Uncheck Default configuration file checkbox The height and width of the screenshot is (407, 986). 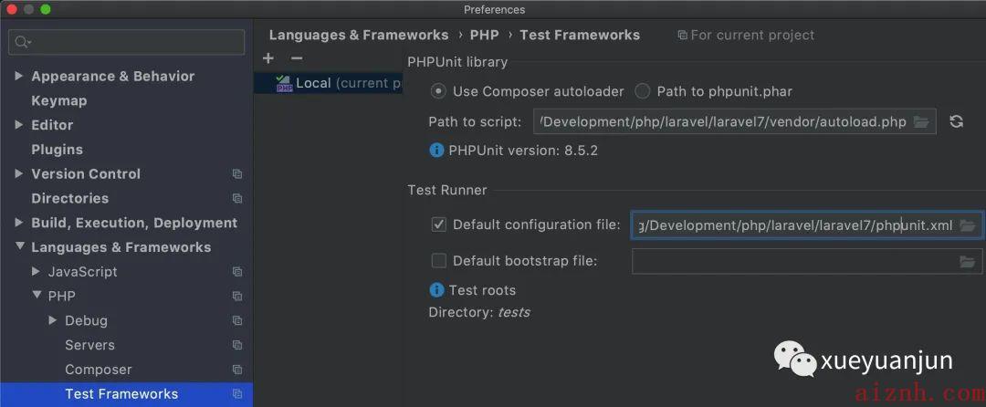439,224
